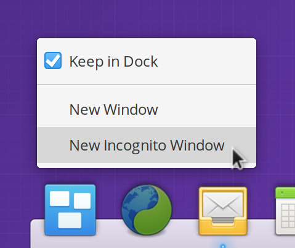The image size is (295, 248).
Task: Disable Keep in Dock via its label
Action: [113, 62]
